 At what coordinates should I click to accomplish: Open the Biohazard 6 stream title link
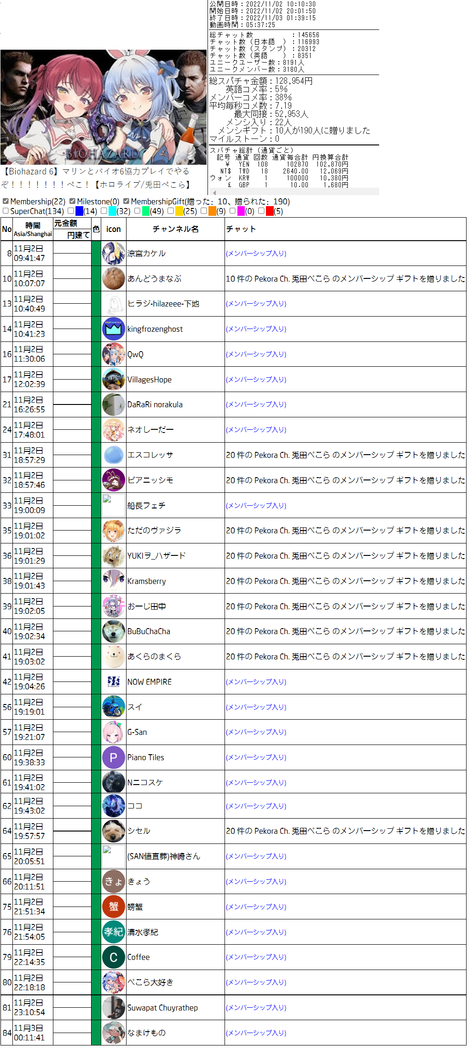click(97, 178)
